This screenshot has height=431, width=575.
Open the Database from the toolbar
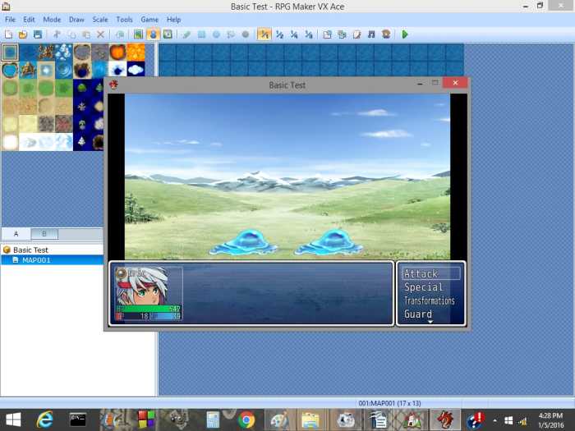[x=327, y=34]
